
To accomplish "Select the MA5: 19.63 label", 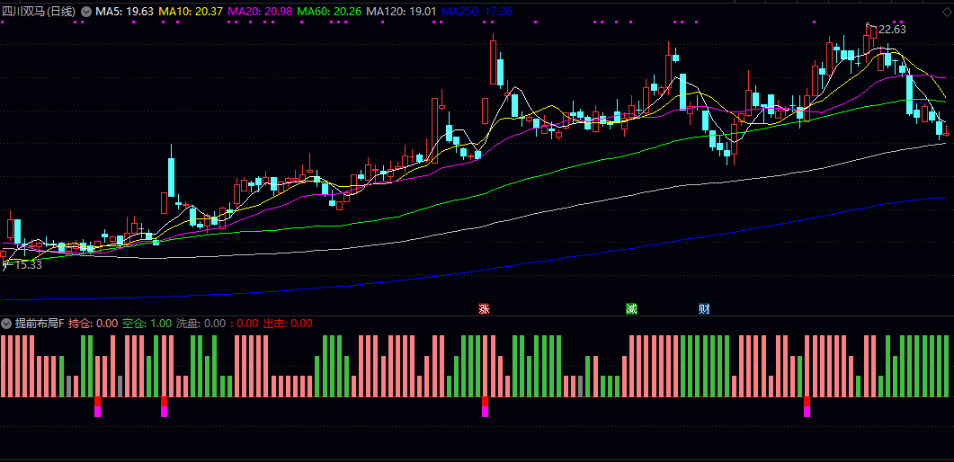I will coord(124,11).
